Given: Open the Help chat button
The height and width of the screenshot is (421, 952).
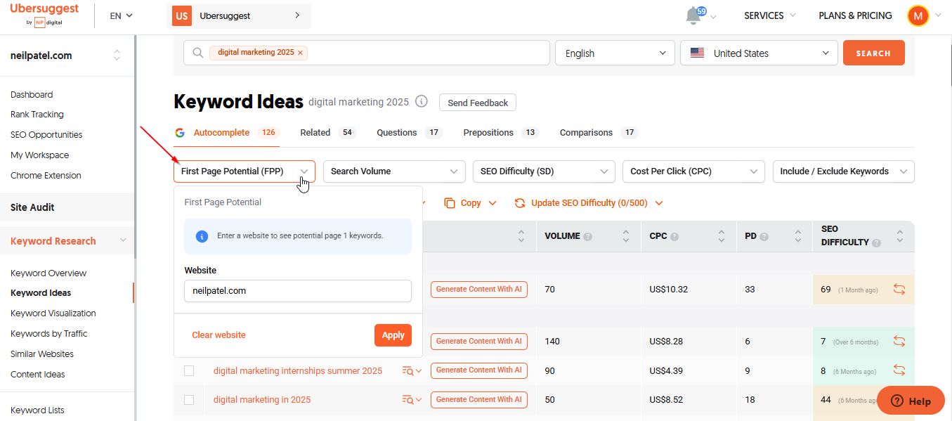Looking at the screenshot, I should coord(911,401).
